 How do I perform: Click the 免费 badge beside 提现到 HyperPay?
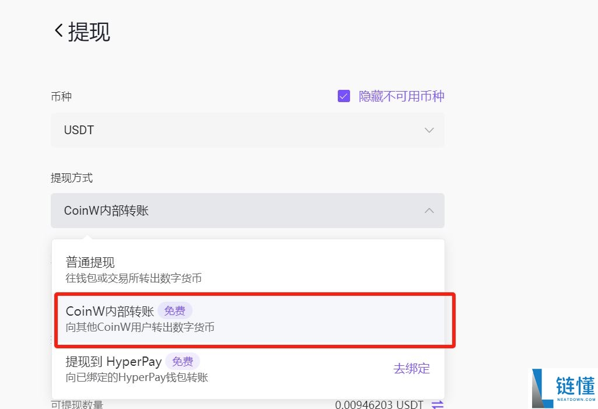coord(182,361)
